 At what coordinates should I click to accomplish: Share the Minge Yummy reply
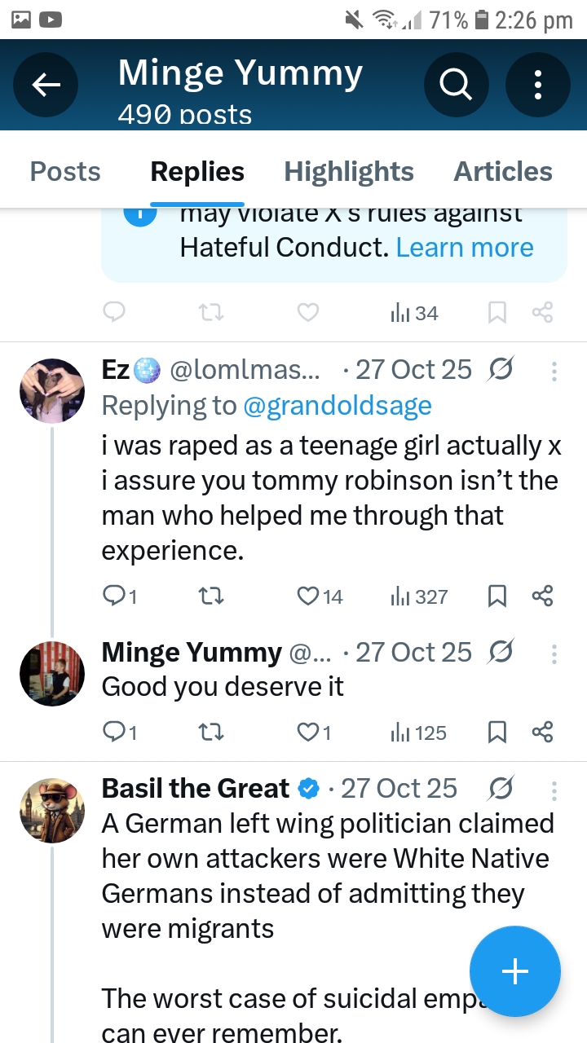pos(542,732)
